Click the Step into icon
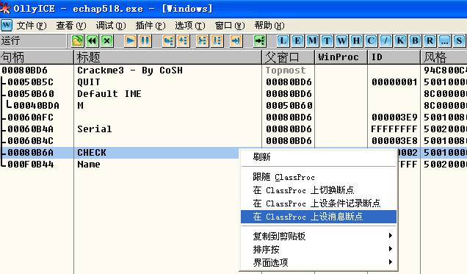This screenshot has width=467, height=274. coord(169,41)
